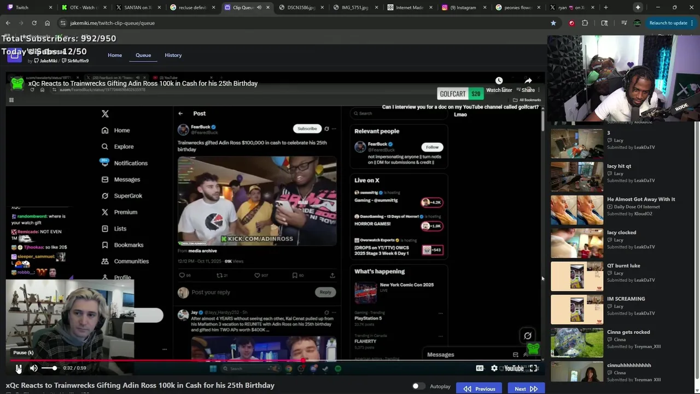700x394 pixels.
Task: Click the Share arrow icon on video
Action: point(528,81)
